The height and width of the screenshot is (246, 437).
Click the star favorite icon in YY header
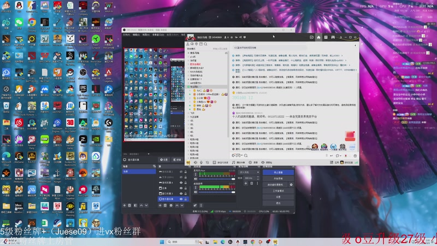231,37
